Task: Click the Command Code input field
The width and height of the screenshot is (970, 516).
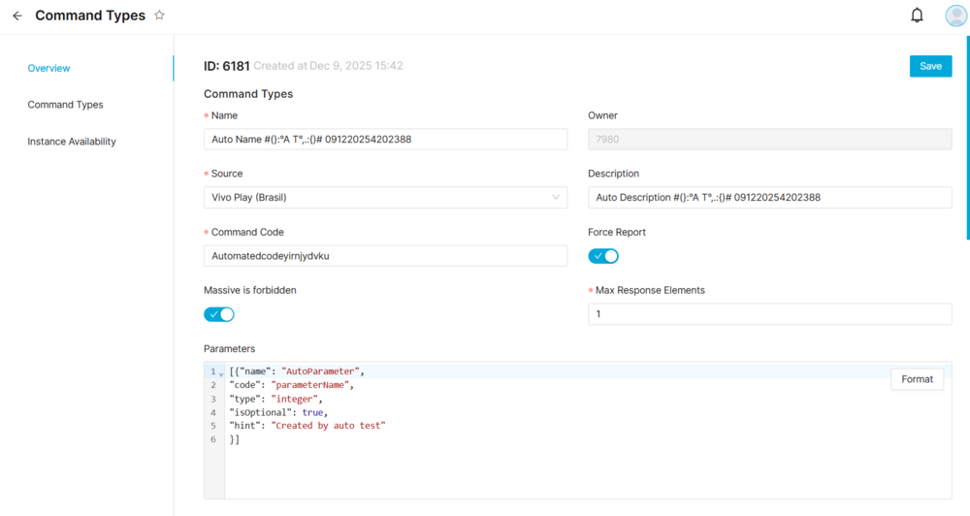Action: point(385,255)
